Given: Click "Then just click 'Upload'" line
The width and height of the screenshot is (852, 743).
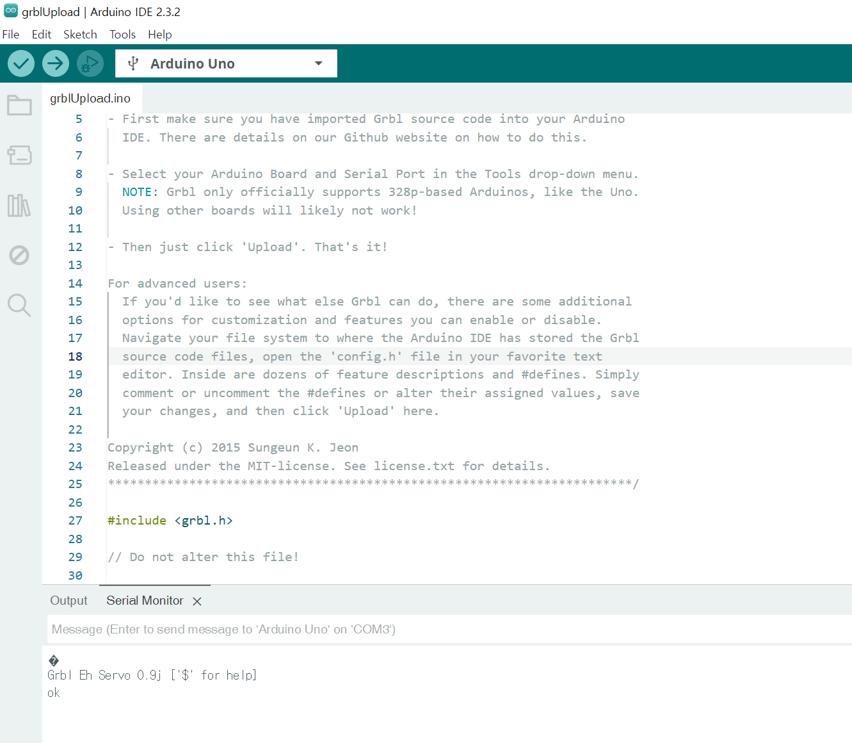Looking at the screenshot, I should tap(248, 247).
